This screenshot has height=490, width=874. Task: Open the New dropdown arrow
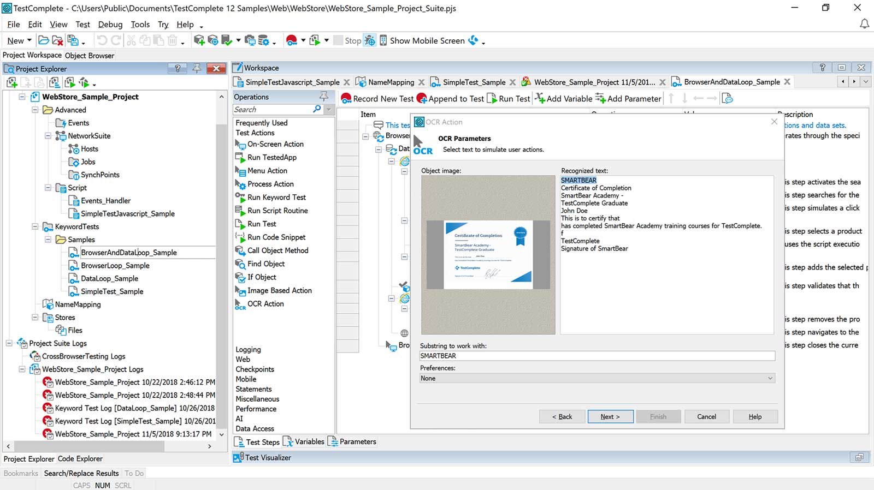(29, 40)
